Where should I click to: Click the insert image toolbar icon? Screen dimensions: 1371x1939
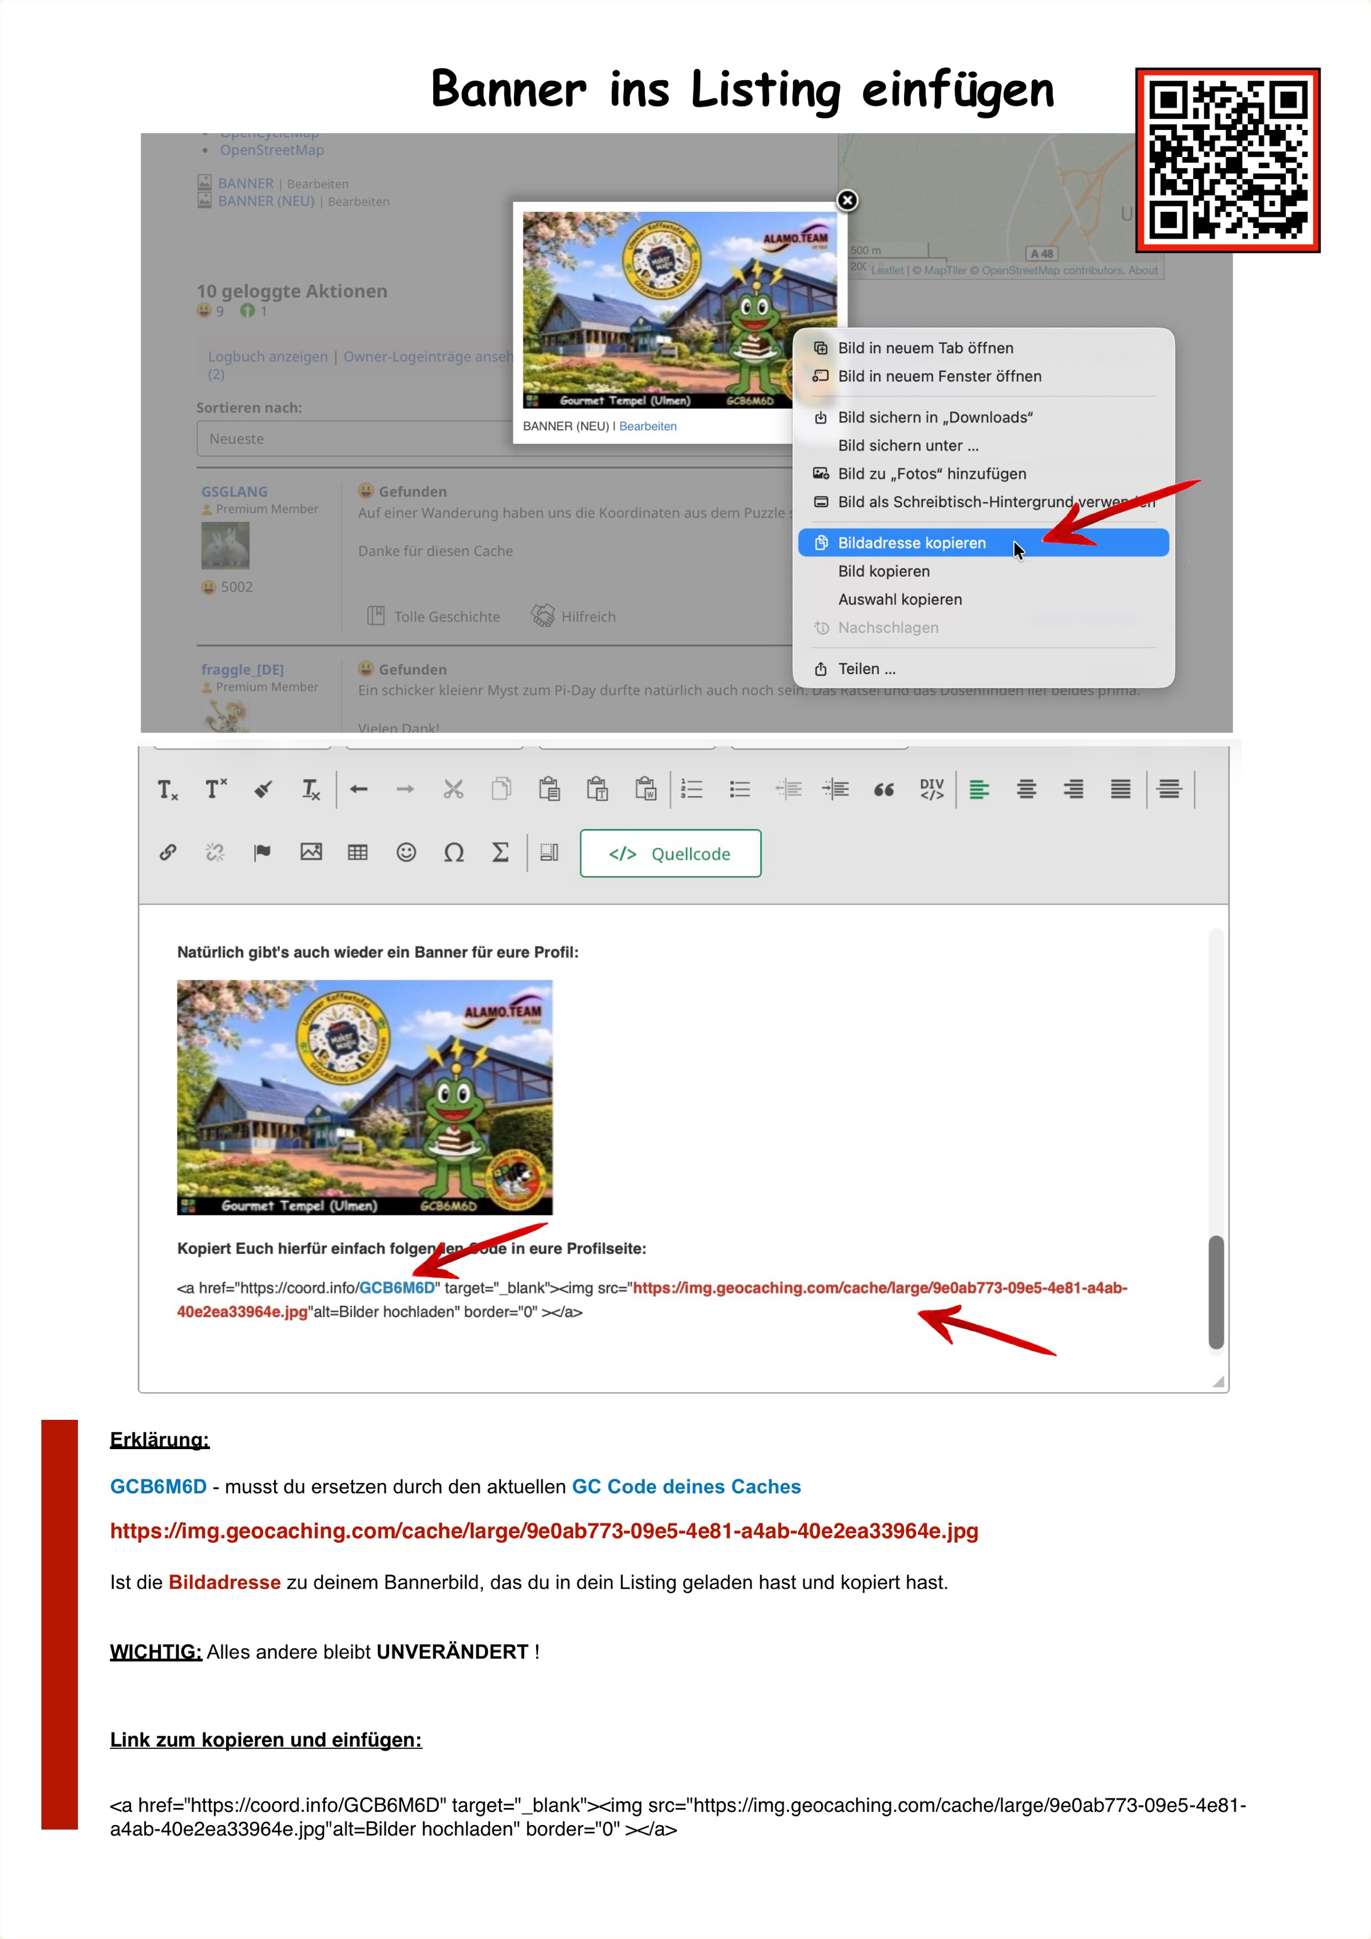(311, 852)
